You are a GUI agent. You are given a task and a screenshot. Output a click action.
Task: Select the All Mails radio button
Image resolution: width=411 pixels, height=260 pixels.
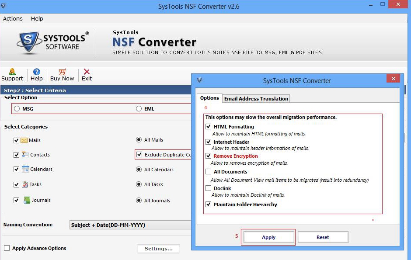pyautogui.click(x=139, y=140)
